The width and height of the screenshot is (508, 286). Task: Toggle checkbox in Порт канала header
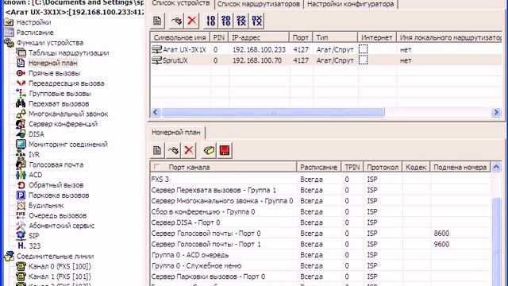pyautogui.click(x=156, y=167)
